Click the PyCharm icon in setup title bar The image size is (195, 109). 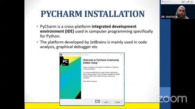(x=61, y=54)
